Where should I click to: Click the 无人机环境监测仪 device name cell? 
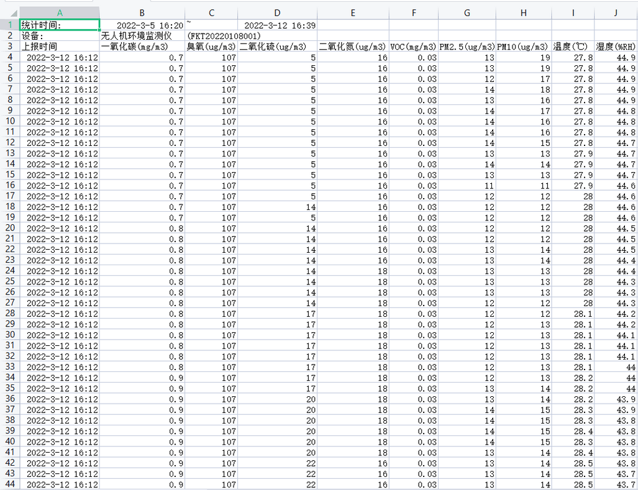tap(142, 36)
